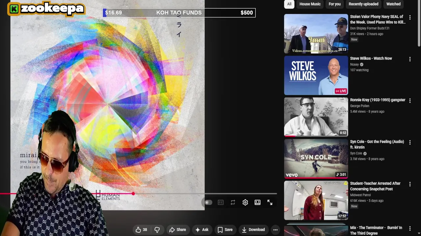Open the Steve Wilkos live stream thumbnail
The image size is (421, 236).
[x=316, y=75]
